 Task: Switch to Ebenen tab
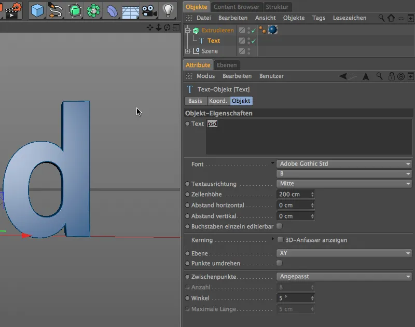(227, 65)
